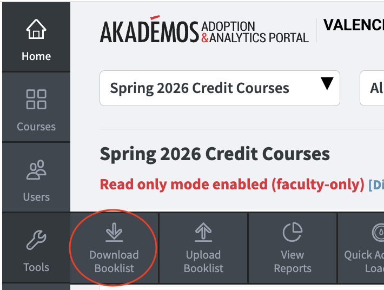
Task: Select the Home label in the sidebar
Action: click(x=36, y=56)
